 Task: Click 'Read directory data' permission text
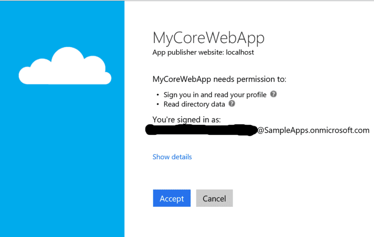coord(194,104)
